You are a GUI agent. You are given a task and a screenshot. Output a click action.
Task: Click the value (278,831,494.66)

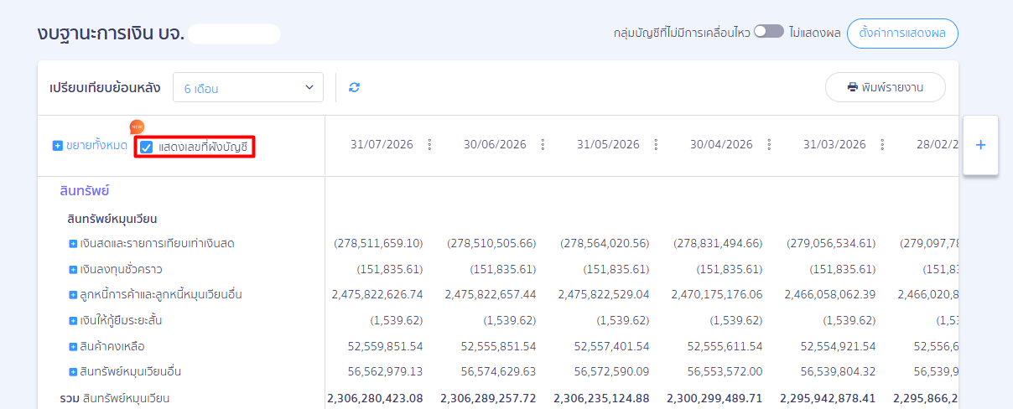(x=718, y=244)
